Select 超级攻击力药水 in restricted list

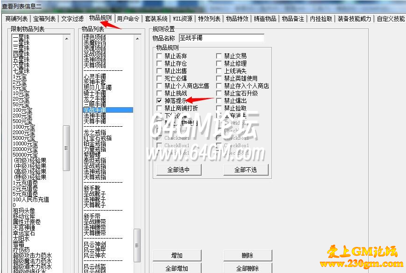[x=33, y=255]
